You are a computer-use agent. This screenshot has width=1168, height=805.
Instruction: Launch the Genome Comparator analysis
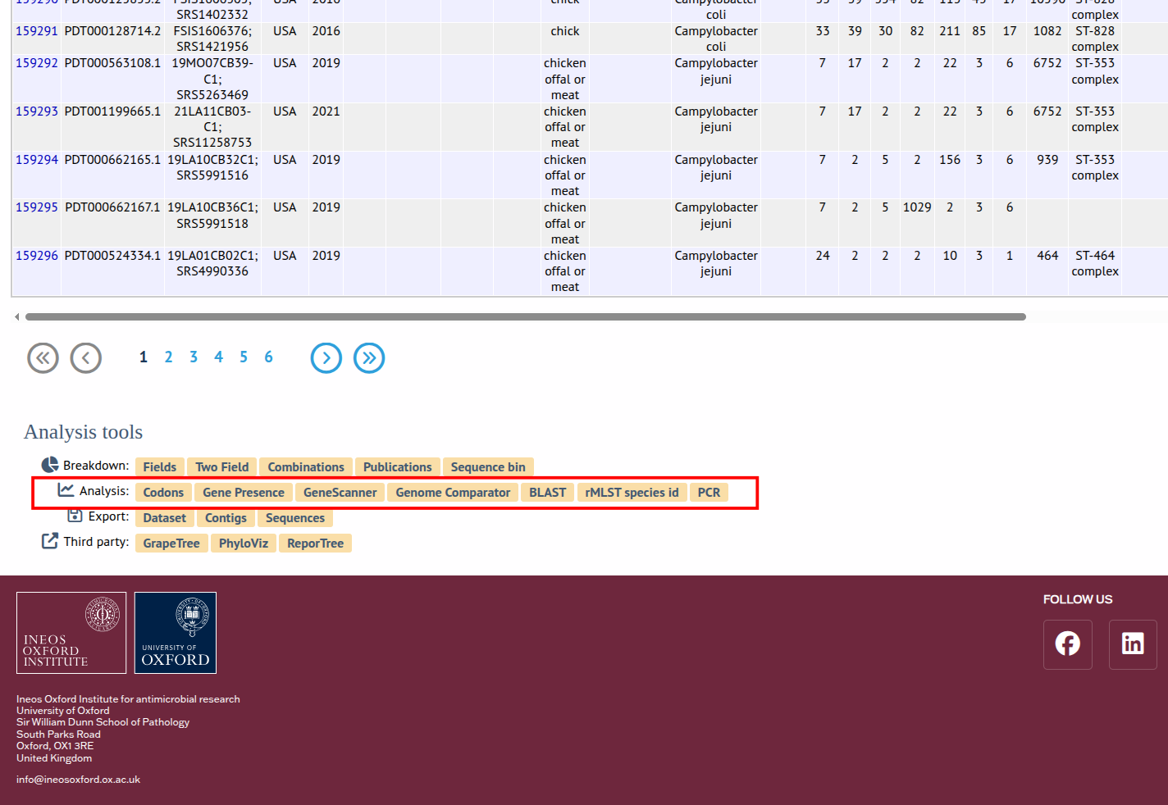pos(453,493)
